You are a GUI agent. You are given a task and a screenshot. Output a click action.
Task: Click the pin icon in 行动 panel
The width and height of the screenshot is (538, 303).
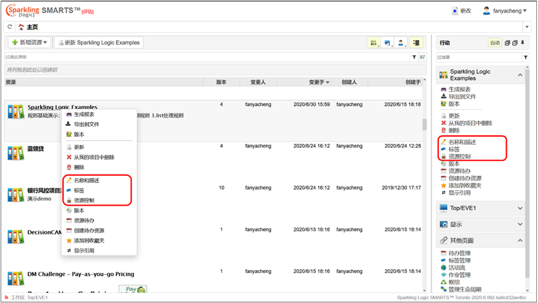pyautogui.click(x=522, y=43)
